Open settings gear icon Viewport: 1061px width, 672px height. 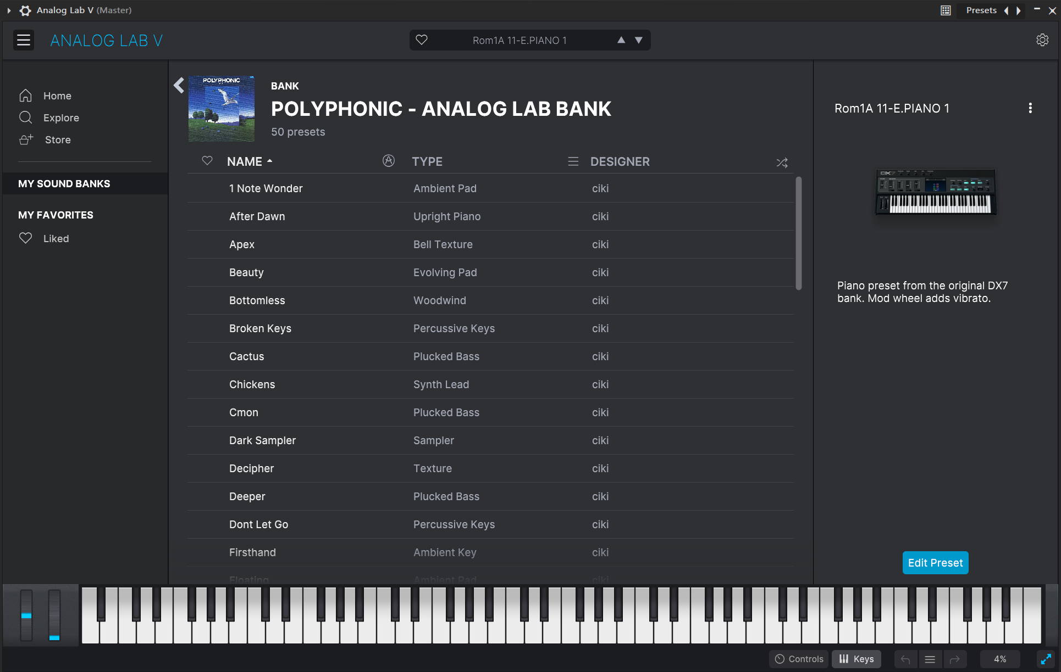click(1042, 40)
